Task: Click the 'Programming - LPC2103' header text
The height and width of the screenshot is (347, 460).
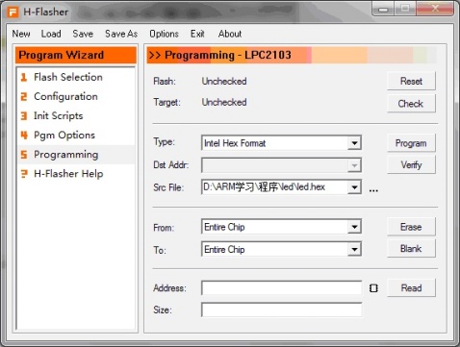Action: 228,55
